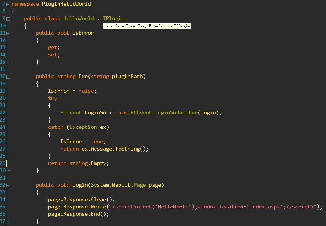Collapse the login method block
Image resolution: width=326 pixels, height=226 pixels.
point(8,185)
